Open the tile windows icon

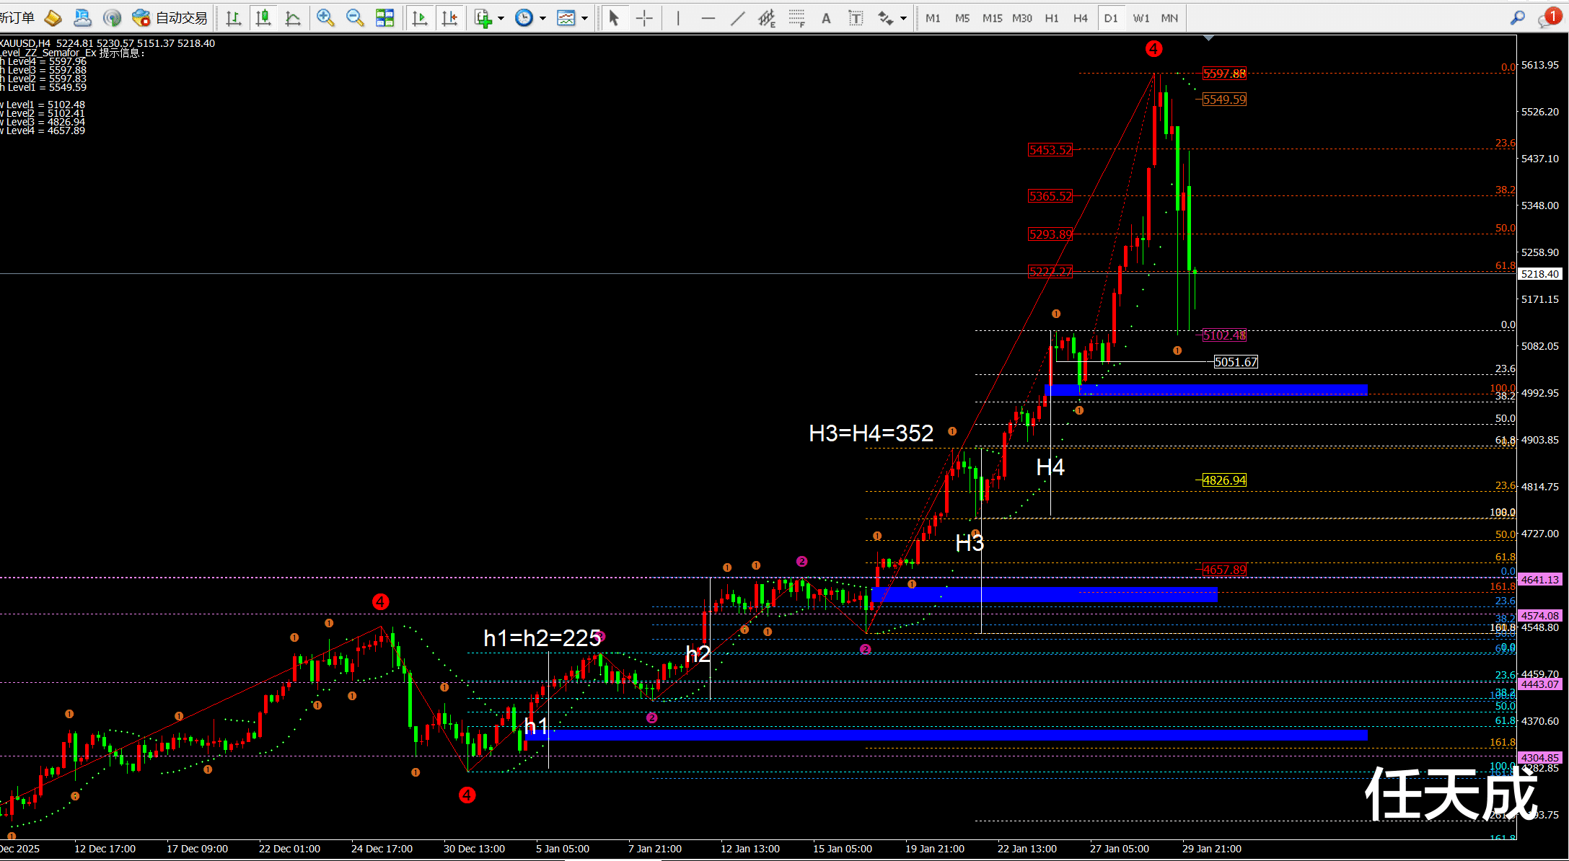click(385, 18)
